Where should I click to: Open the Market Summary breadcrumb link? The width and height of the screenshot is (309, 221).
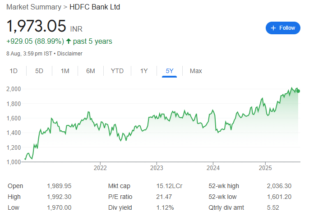(34, 7)
